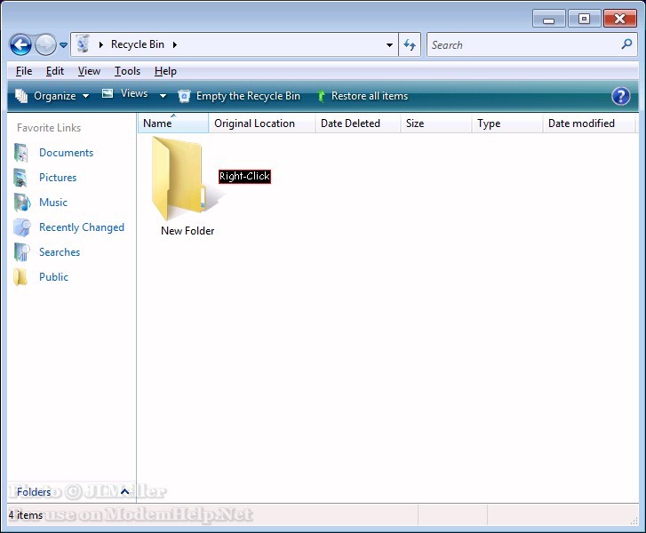The image size is (646, 533).
Task: Select the New Folder icon
Action: (x=183, y=179)
